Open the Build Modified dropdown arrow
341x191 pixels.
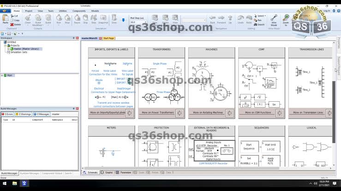pyautogui.click(x=43, y=25)
